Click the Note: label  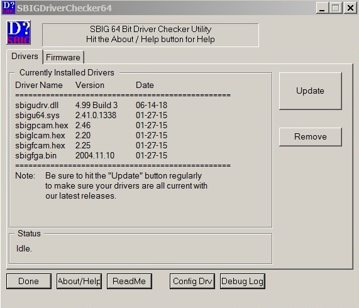click(x=25, y=176)
